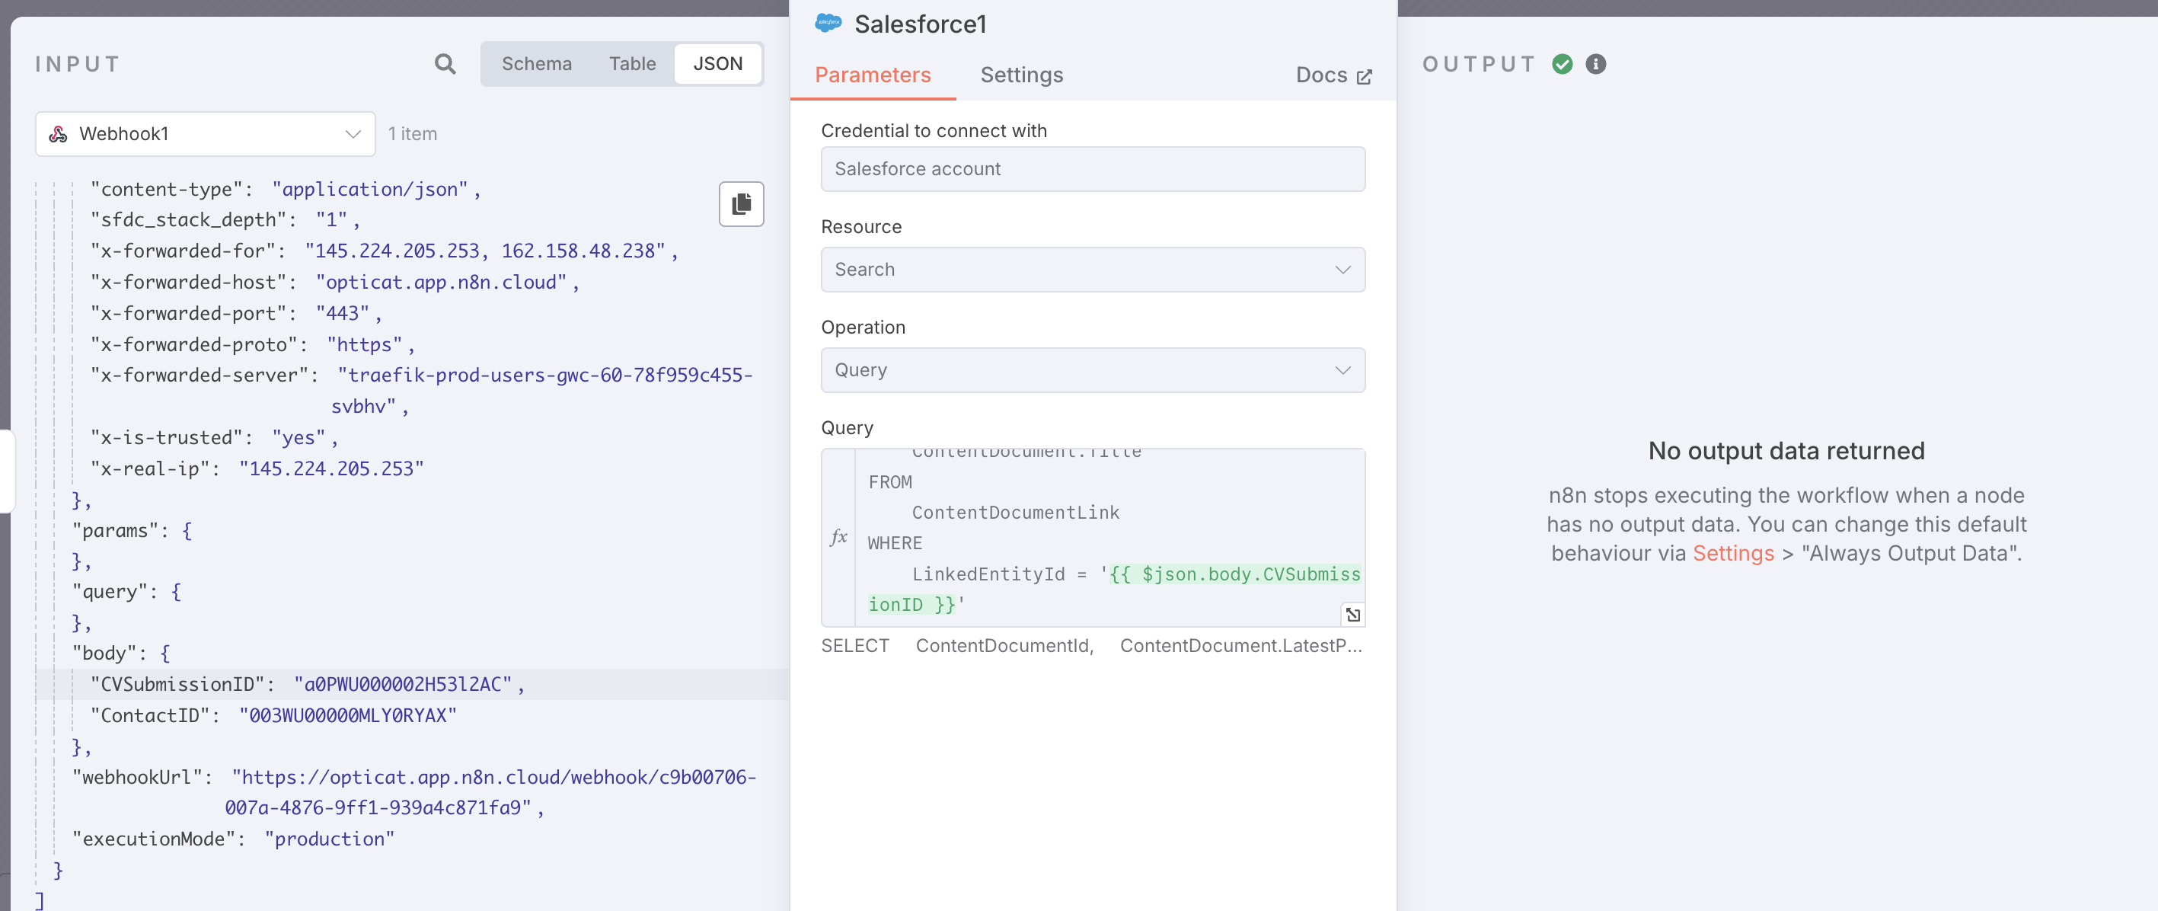Open the Operation dropdown showing Query
Viewport: 2158px width, 911px height.
(x=1093, y=369)
